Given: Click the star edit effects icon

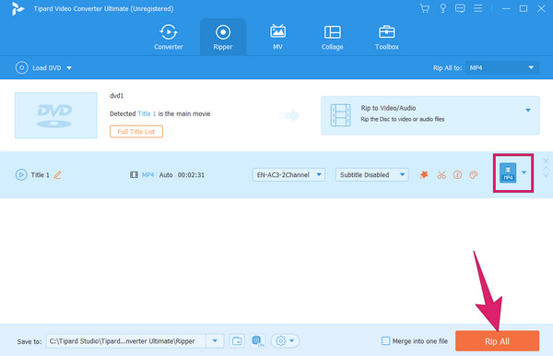Looking at the screenshot, I should (424, 174).
